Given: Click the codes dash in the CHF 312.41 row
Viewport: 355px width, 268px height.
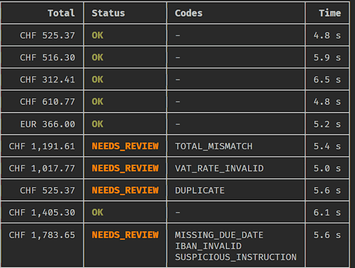Looking at the screenshot, I should [177, 80].
